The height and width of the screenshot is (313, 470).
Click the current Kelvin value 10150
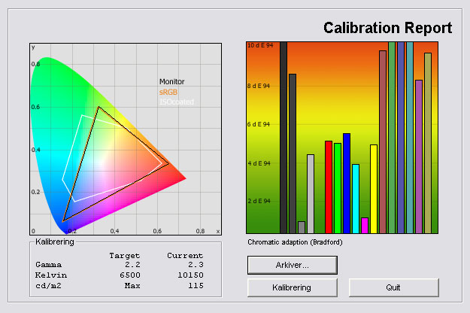pos(191,275)
